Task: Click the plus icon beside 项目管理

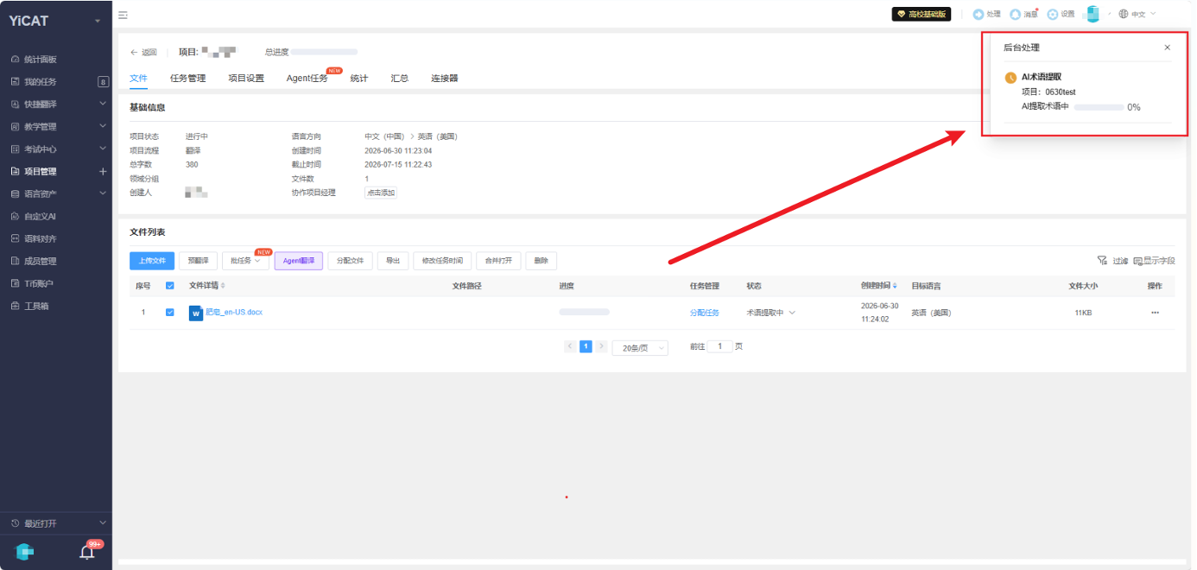Action: [x=103, y=171]
